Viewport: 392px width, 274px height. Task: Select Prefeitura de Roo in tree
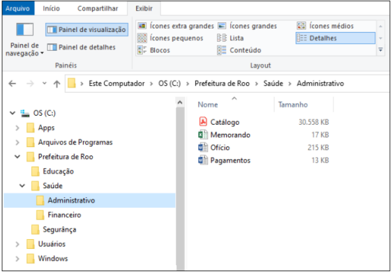[66, 157]
